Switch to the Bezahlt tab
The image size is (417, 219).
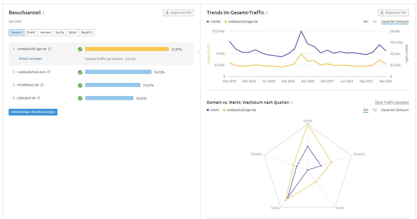(x=87, y=33)
